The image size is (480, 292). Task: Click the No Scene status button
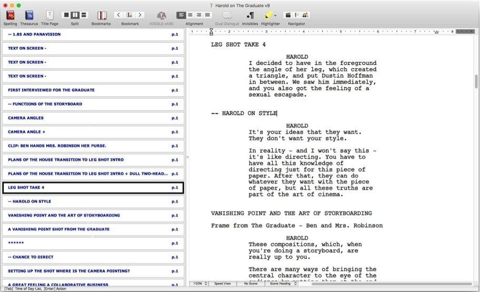pos(251,284)
